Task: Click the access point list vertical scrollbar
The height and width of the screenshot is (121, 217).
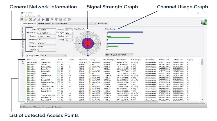Action: coord(202,80)
